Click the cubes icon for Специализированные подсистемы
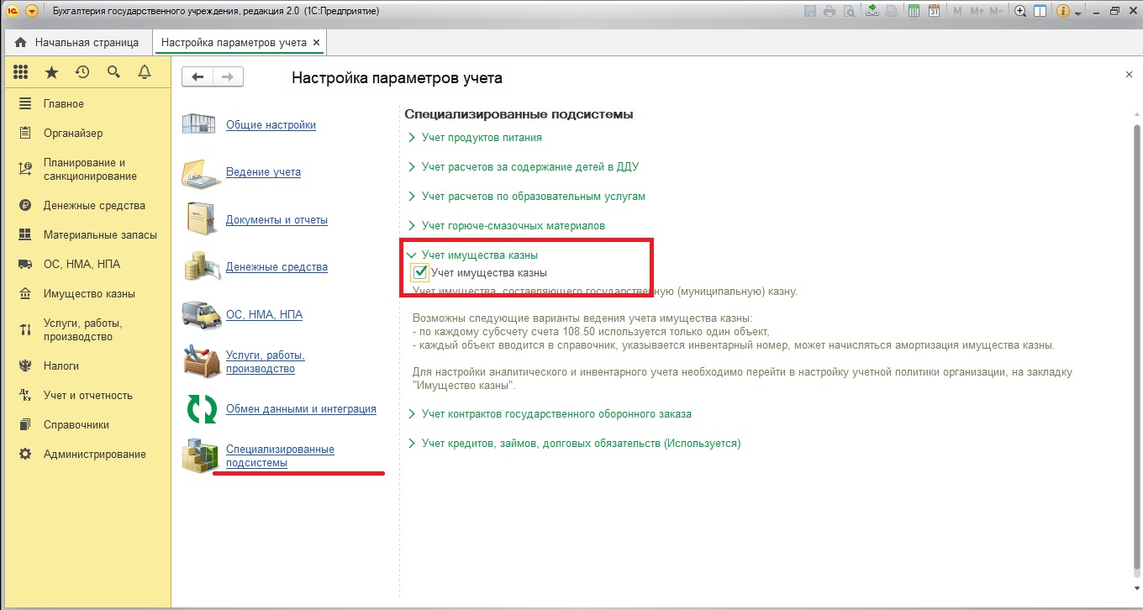This screenshot has width=1143, height=610. point(200,456)
